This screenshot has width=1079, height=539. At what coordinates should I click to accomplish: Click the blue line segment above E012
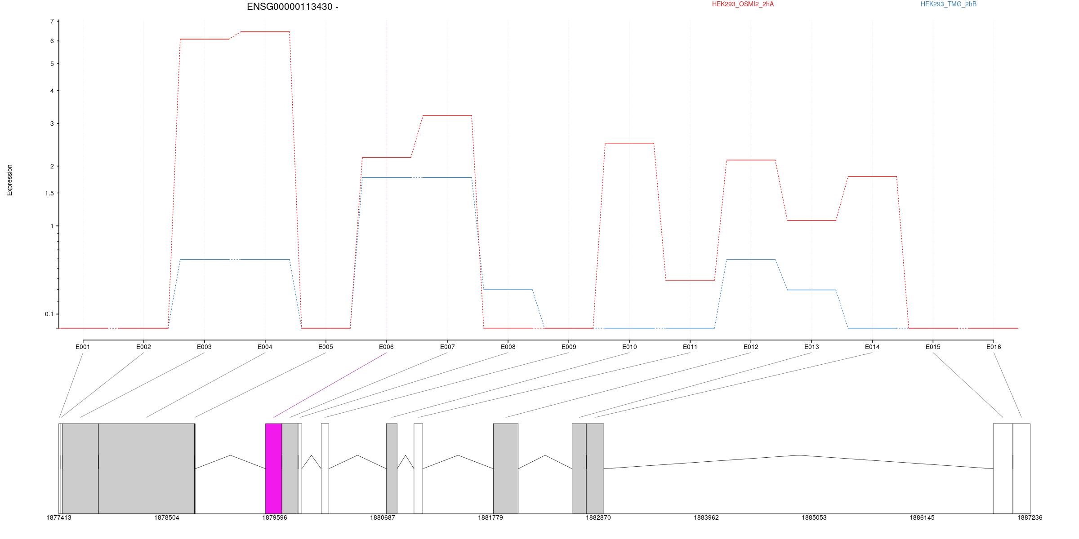(751, 260)
